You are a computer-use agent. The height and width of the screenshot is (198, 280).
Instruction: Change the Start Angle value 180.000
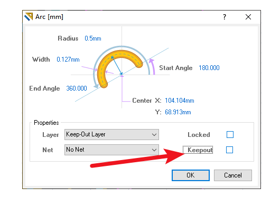pyautogui.click(x=209, y=68)
